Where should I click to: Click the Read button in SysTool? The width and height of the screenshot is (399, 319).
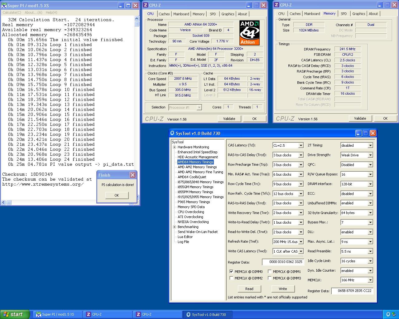tap(249, 289)
